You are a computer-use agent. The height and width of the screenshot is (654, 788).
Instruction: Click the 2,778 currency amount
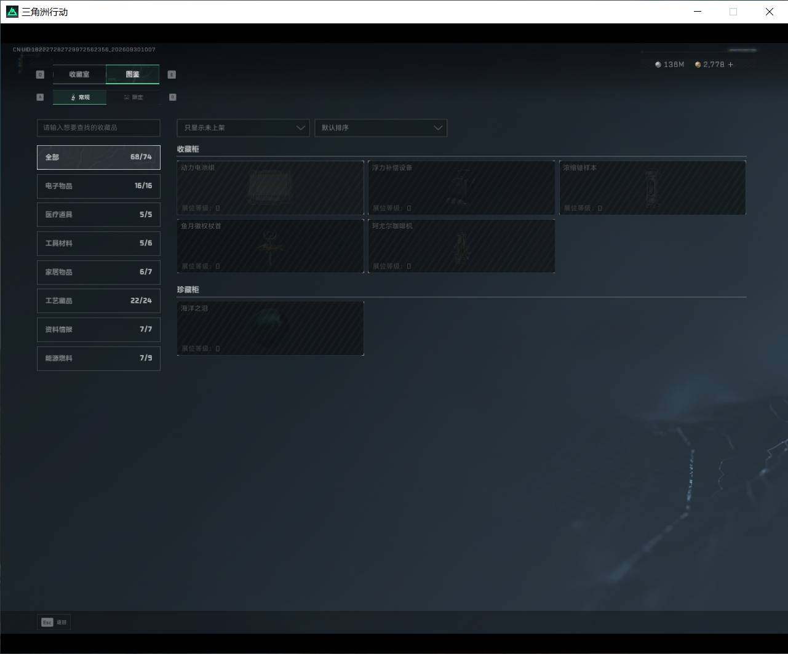pyautogui.click(x=714, y=65)
